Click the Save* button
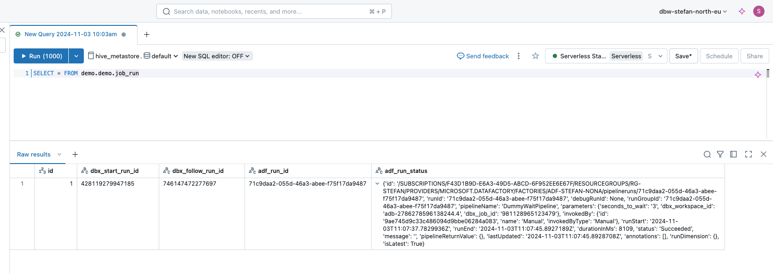773x274 pixels. 683,56
